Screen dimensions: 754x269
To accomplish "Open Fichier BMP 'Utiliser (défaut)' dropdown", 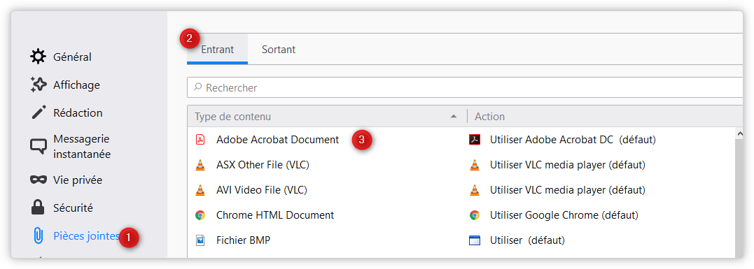I will tap(527, 240).
